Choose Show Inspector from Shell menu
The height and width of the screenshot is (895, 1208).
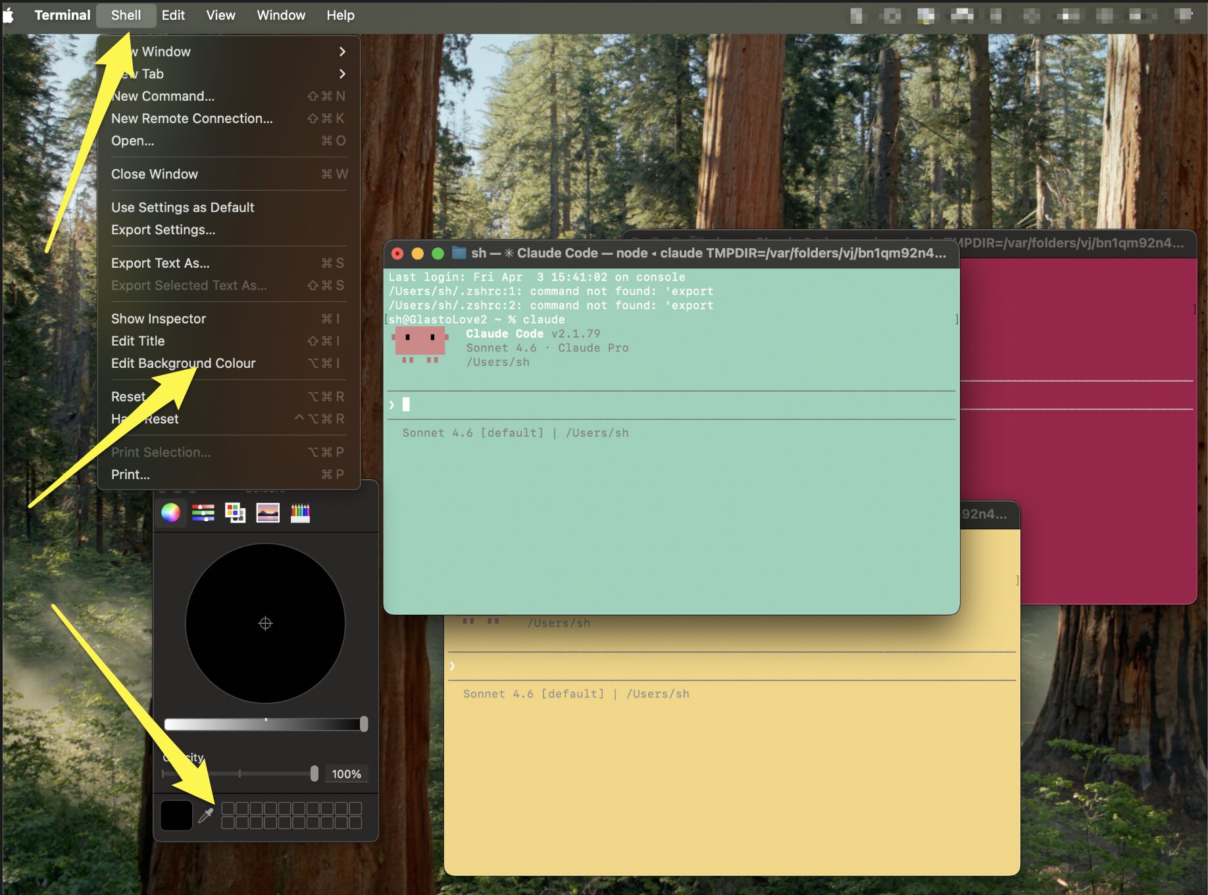(x=158, y=318)
